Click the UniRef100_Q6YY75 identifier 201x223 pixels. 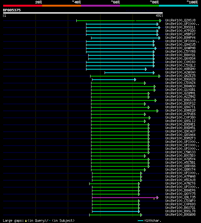[x=180, y=194]
